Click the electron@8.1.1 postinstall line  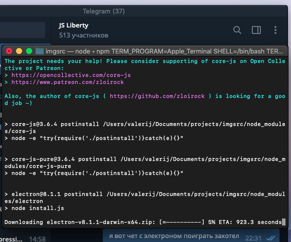145,197
